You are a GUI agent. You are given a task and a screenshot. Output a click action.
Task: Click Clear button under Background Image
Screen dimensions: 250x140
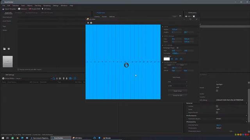tap(182, 65)
